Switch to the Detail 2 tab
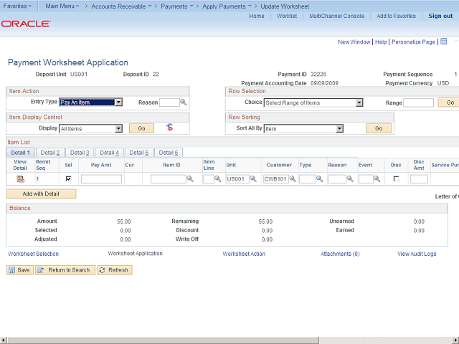The image size is (459, 344). 49,153
